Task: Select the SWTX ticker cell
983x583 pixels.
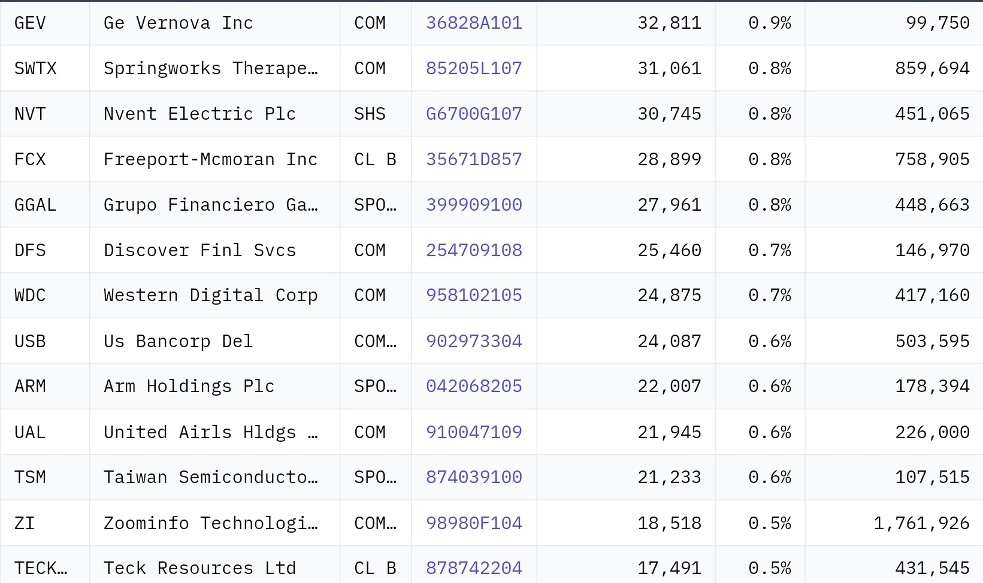Action: point(45,68)
